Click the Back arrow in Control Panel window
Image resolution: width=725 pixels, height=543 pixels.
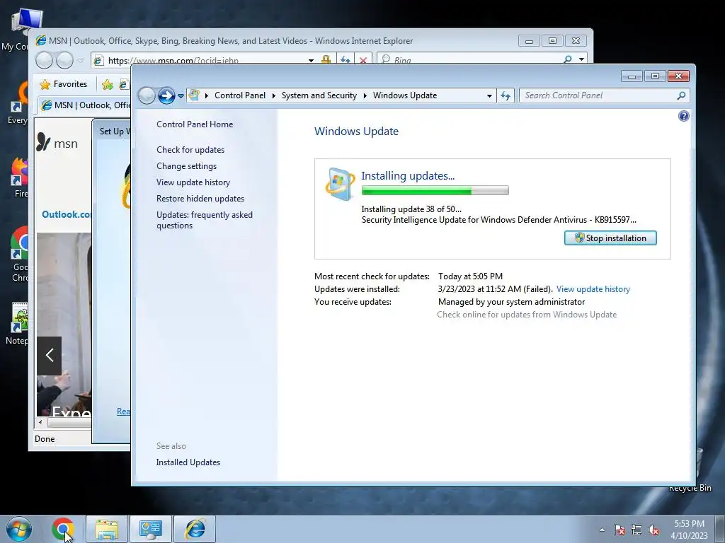[x=147, y=95]
